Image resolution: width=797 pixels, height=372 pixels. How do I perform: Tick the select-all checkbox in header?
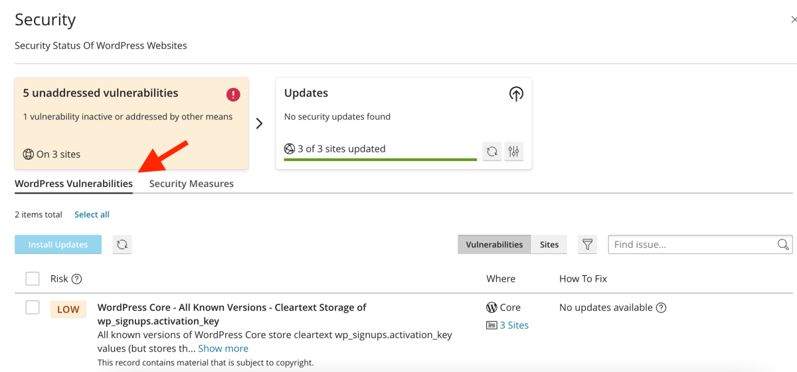pos(33,279)
